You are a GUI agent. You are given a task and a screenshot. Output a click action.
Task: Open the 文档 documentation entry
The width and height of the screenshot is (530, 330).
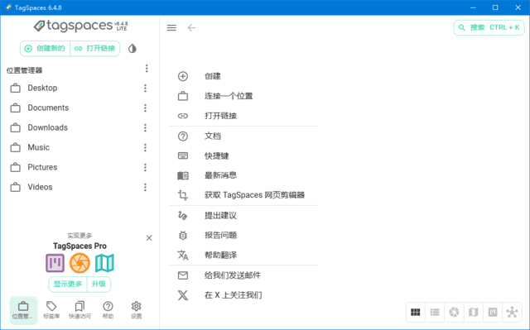pyautogui.click(x=243, y=136)
